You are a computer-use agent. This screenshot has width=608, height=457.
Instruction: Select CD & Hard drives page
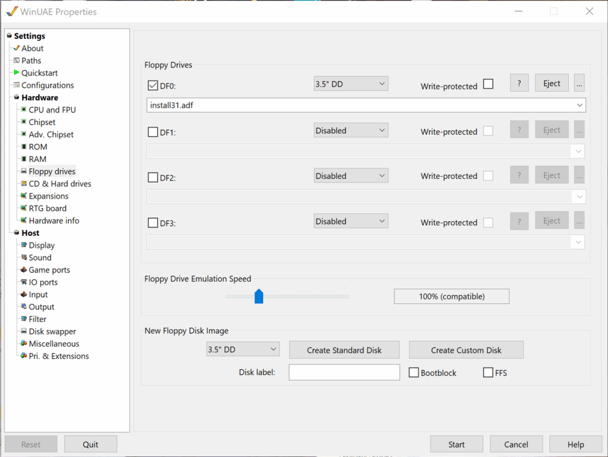60,184
